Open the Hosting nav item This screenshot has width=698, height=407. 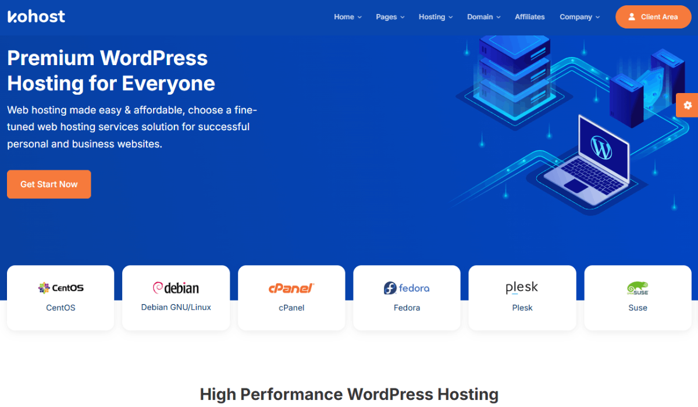(x=432, y=17)
